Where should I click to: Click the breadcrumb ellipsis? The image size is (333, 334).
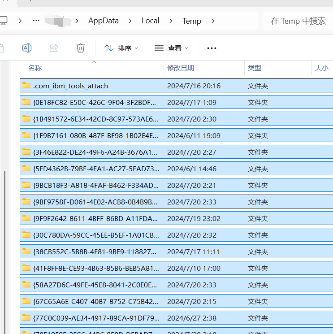pos(36,21)
